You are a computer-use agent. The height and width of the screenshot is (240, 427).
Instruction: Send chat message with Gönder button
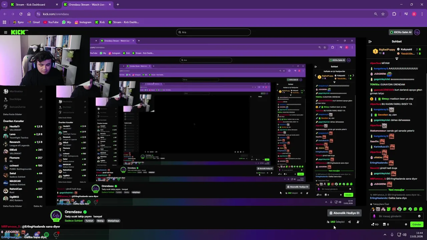click(417, 225)
